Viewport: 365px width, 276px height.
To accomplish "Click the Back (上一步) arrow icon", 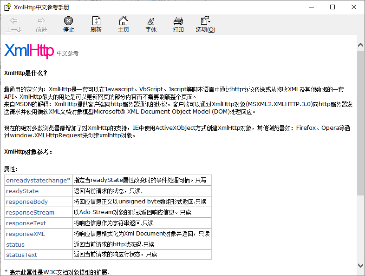I will point(14,21).
